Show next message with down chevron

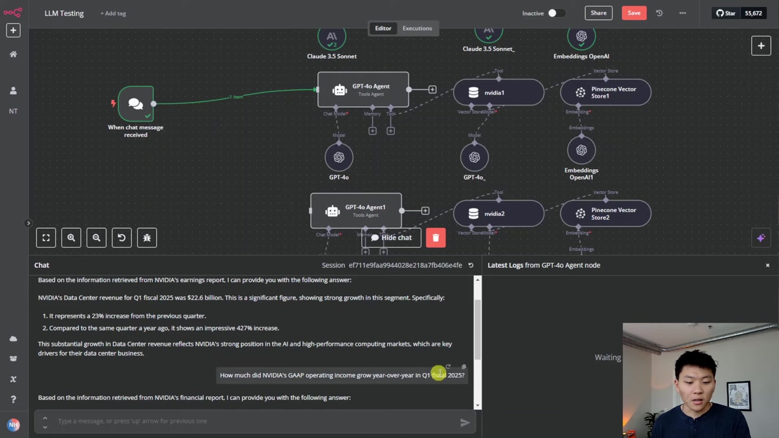coord(45,427)
